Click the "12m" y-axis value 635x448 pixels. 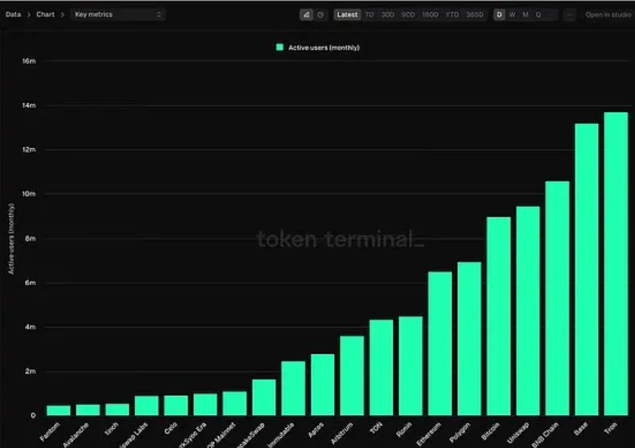pyautogui.click(x=29, y=150)
